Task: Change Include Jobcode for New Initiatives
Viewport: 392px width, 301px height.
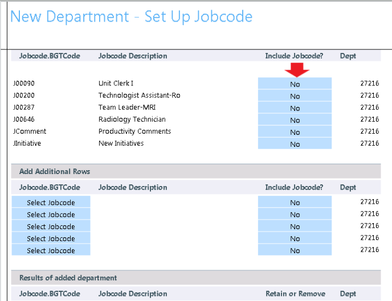Action: [x=295, y=144]
